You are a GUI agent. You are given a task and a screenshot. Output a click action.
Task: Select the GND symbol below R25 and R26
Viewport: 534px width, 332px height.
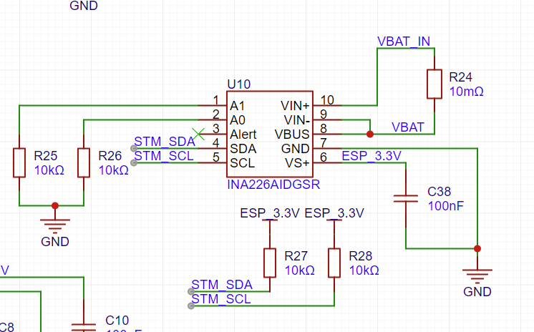point(55,225)
